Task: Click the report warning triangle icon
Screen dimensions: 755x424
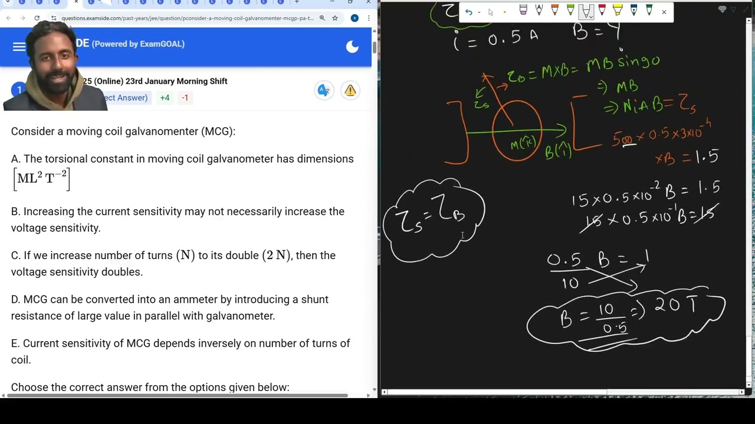Action: coord(350,90)
